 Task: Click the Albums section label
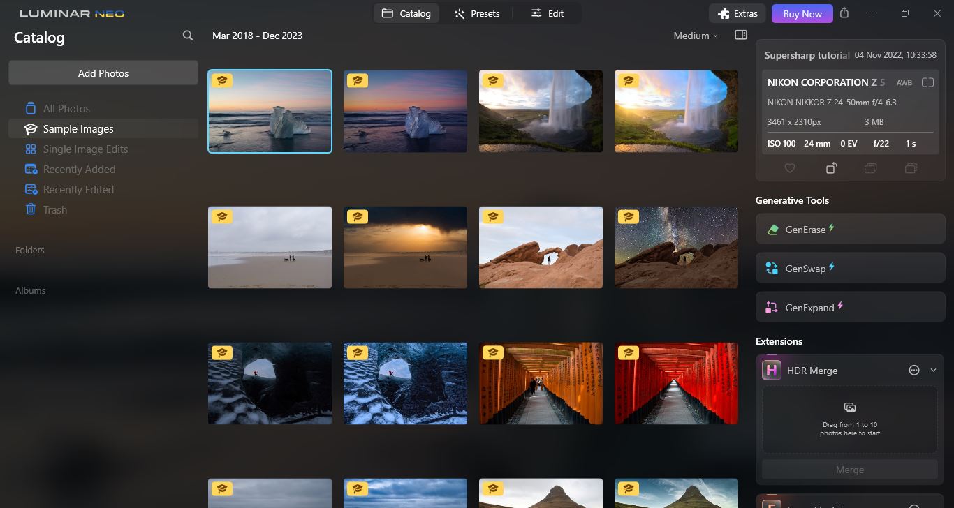(x=31, y=290)
